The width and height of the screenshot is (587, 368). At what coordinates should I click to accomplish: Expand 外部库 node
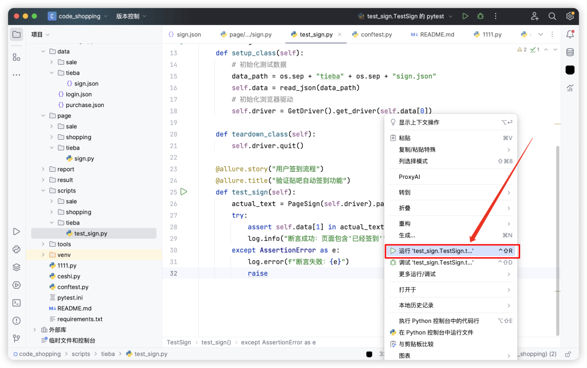[x=35, y=330]
